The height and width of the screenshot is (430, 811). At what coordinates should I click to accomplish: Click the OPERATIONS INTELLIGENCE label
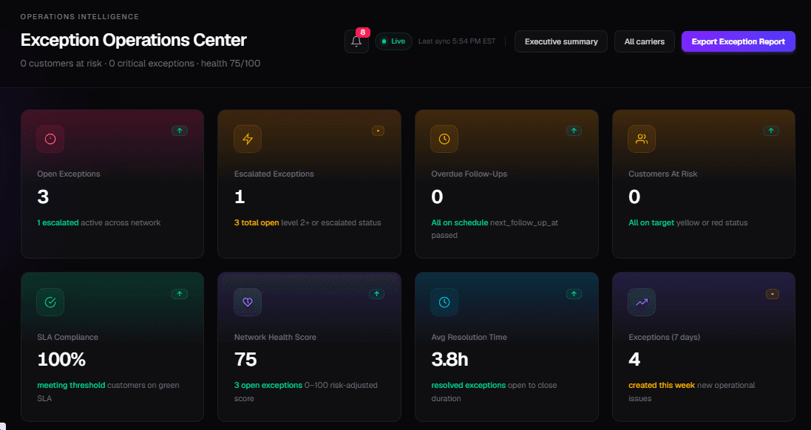80,17
